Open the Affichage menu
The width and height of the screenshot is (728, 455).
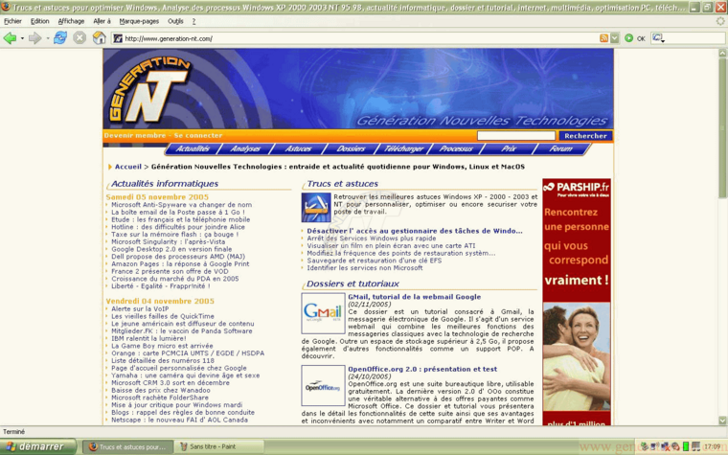[71, 21]
